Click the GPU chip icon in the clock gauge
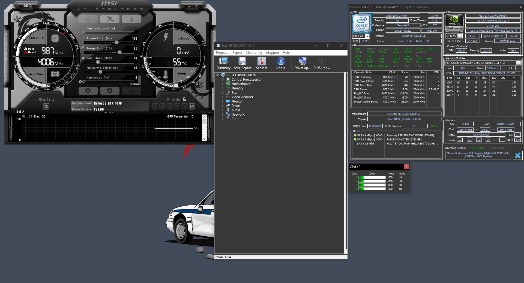Screen dimensions: 524x283 click(x=55, y=38)
